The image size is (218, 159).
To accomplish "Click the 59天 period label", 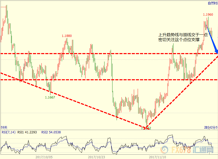I will tap(4, 127).
